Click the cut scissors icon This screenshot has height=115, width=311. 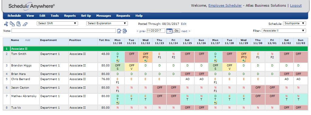6,24
